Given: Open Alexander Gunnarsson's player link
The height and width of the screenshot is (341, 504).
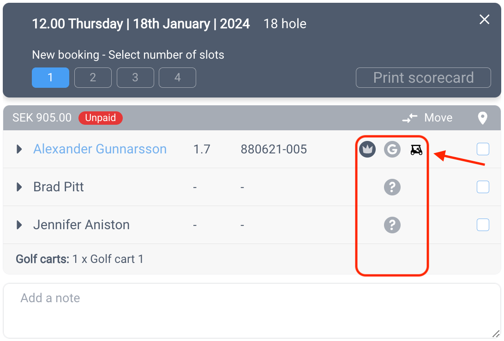Looking at the screenshot, I should click(100, 149).
